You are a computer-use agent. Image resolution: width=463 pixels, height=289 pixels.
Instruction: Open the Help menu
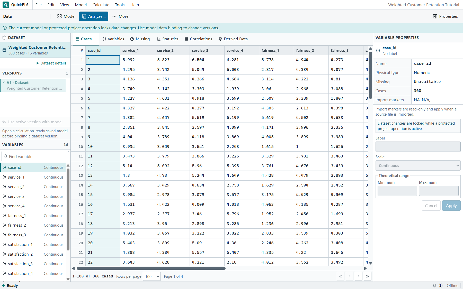[x=135, y=5]
